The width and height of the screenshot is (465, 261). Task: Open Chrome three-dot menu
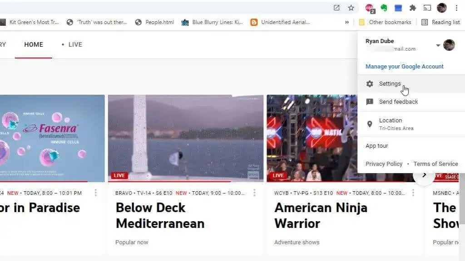(456, 8)
